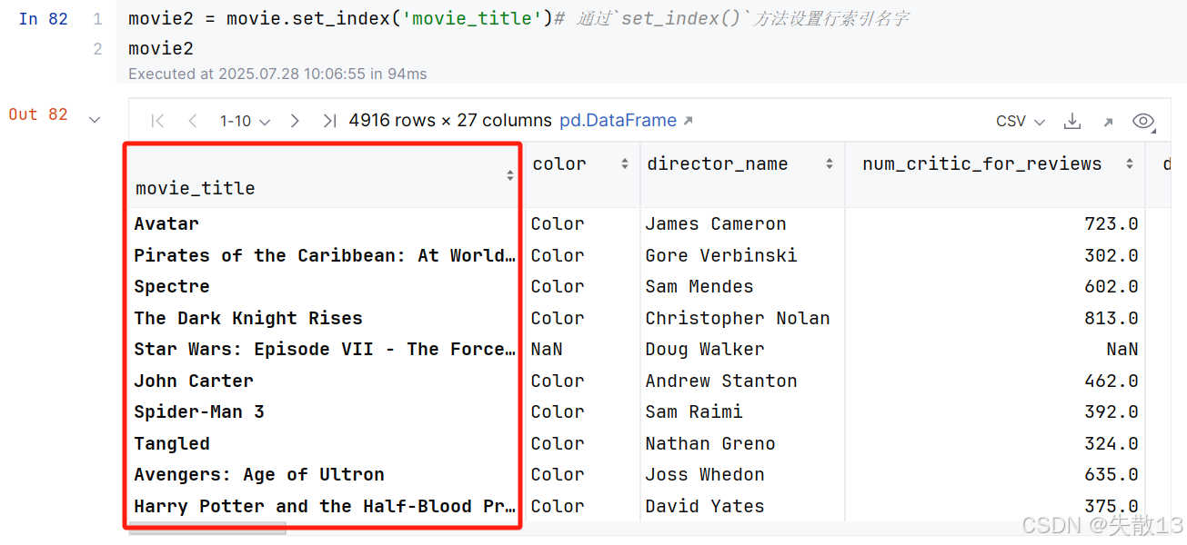Screen dimensions: 1187x545
Task: Go to first page of dataframe
Action: (x=157, y=121)
